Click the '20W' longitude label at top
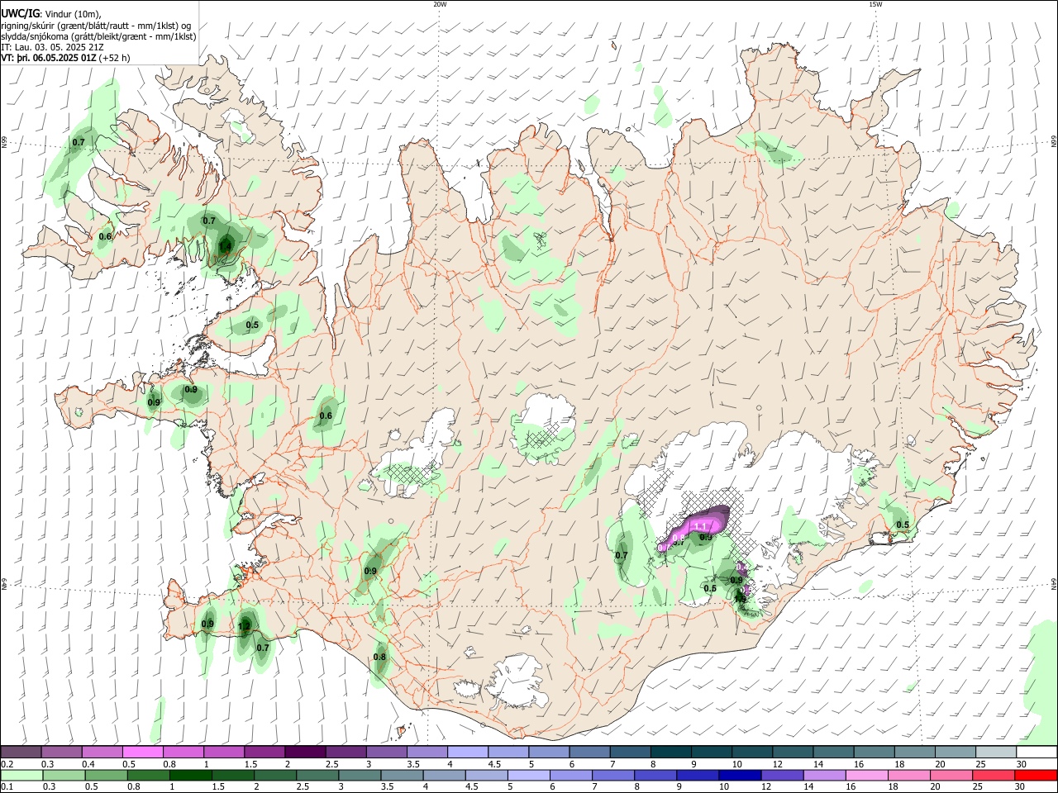The height and width of the screenshot is (793, 1058). 440,4
